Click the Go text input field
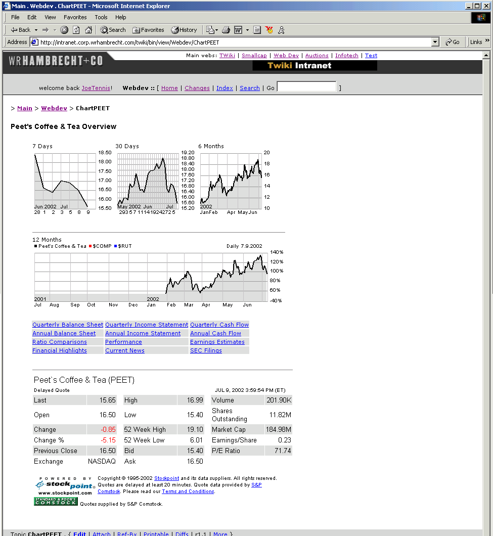 [306, 87]
